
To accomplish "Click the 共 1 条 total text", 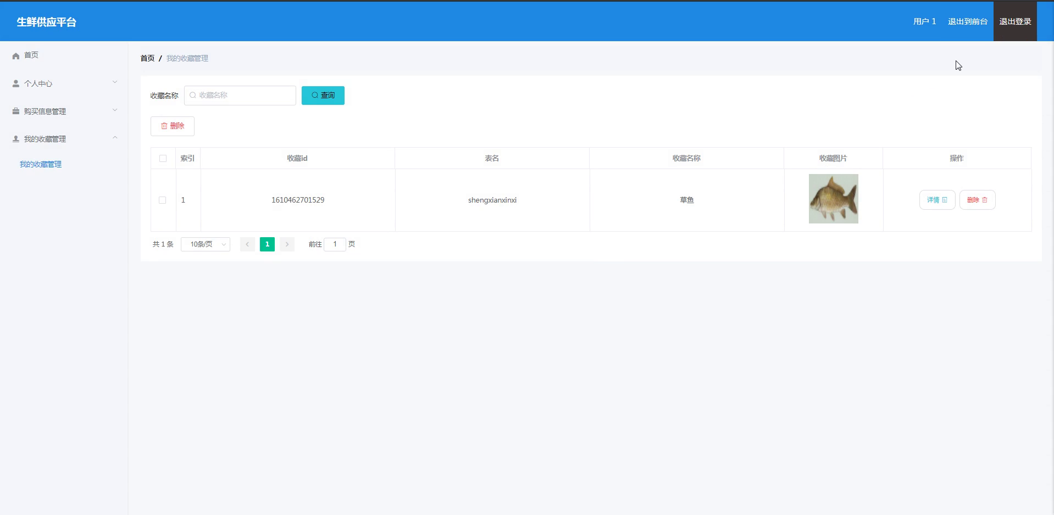I will 163,244.
